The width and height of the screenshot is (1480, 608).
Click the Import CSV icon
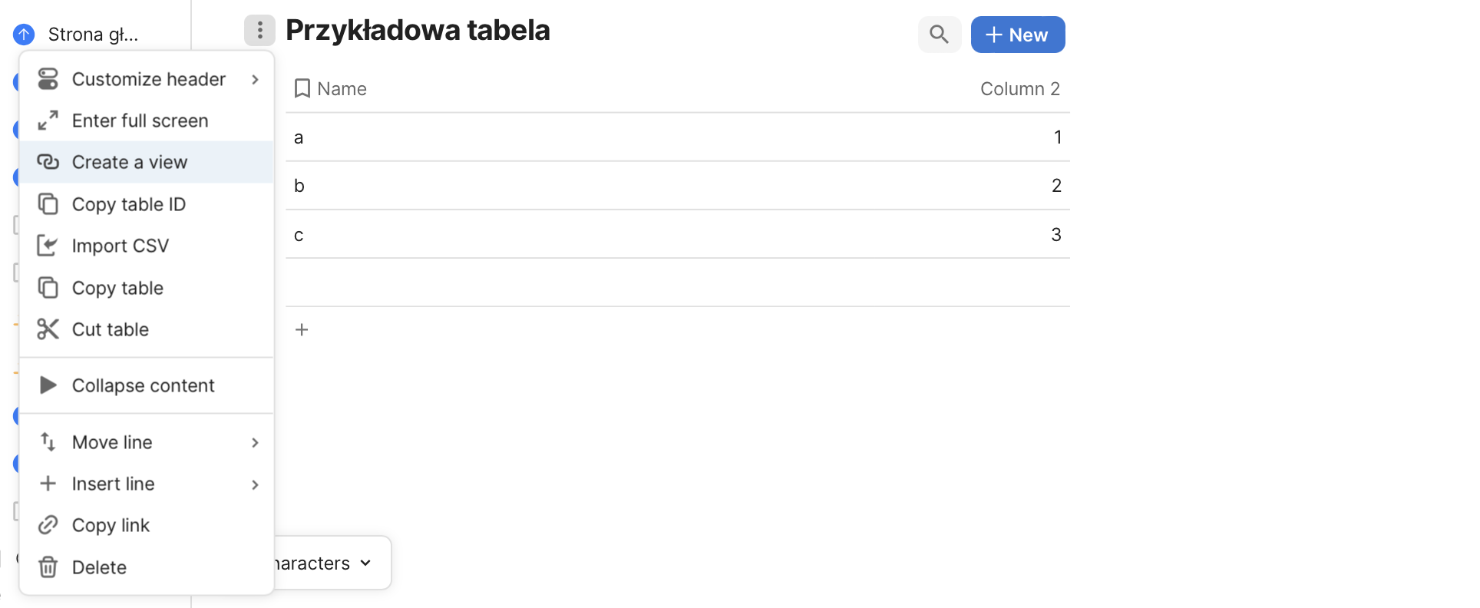pyautogui.click(x=48, y=246)
